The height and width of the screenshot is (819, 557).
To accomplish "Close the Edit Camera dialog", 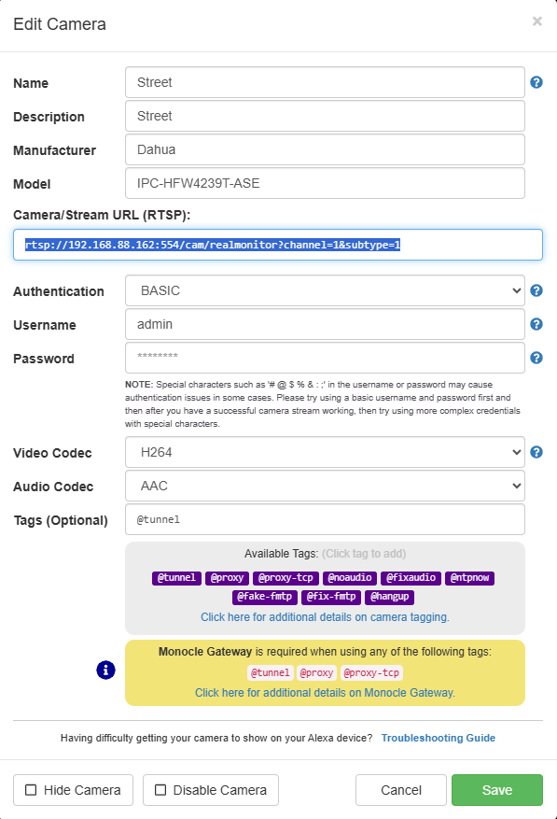I will pyautogui.click(x=537, y=21).
